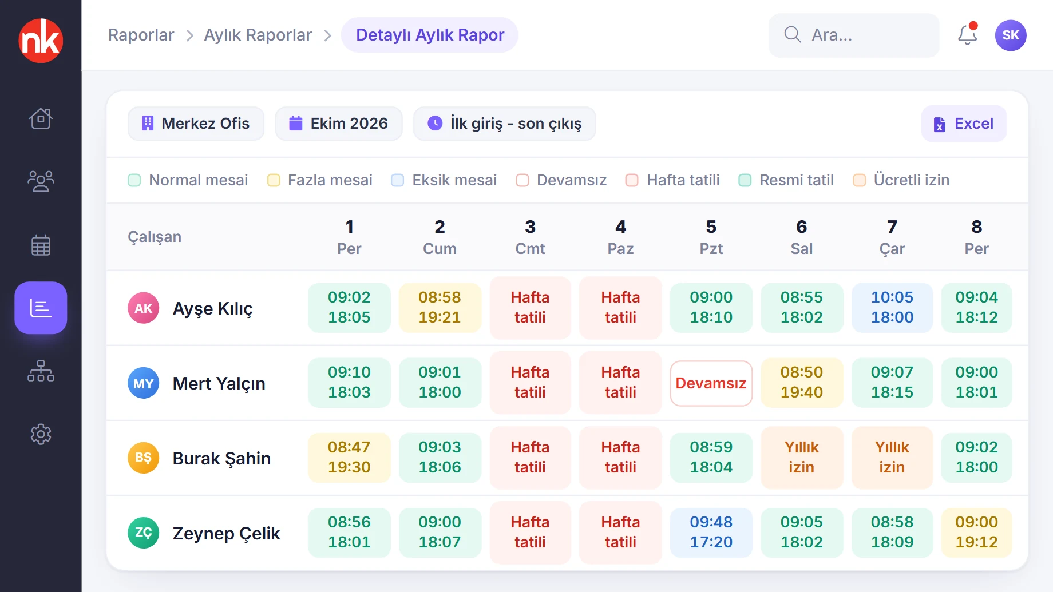Click Mert Yalçın's MY avatar

point(143,383)
